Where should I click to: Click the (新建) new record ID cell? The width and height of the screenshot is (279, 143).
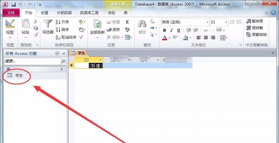88,66
